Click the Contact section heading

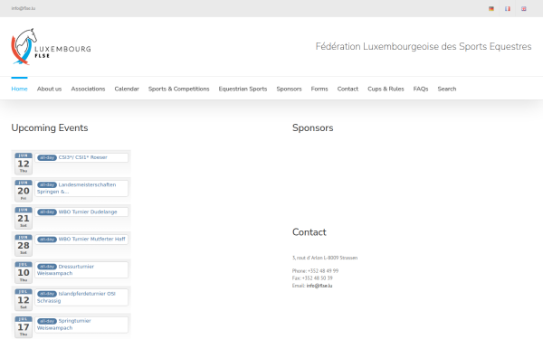(310, 232)
